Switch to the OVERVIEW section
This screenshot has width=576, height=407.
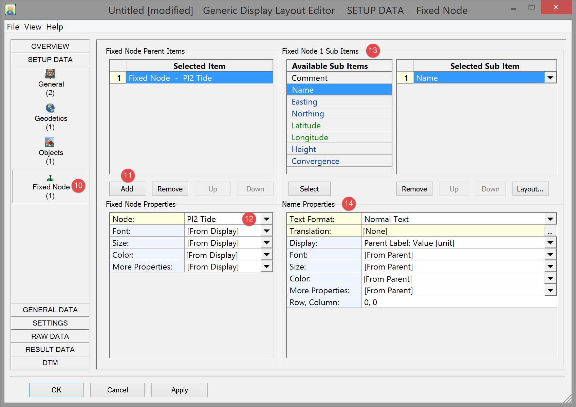(50, 47)
